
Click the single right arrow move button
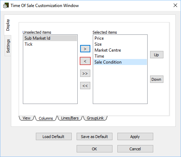pos(85,49)
